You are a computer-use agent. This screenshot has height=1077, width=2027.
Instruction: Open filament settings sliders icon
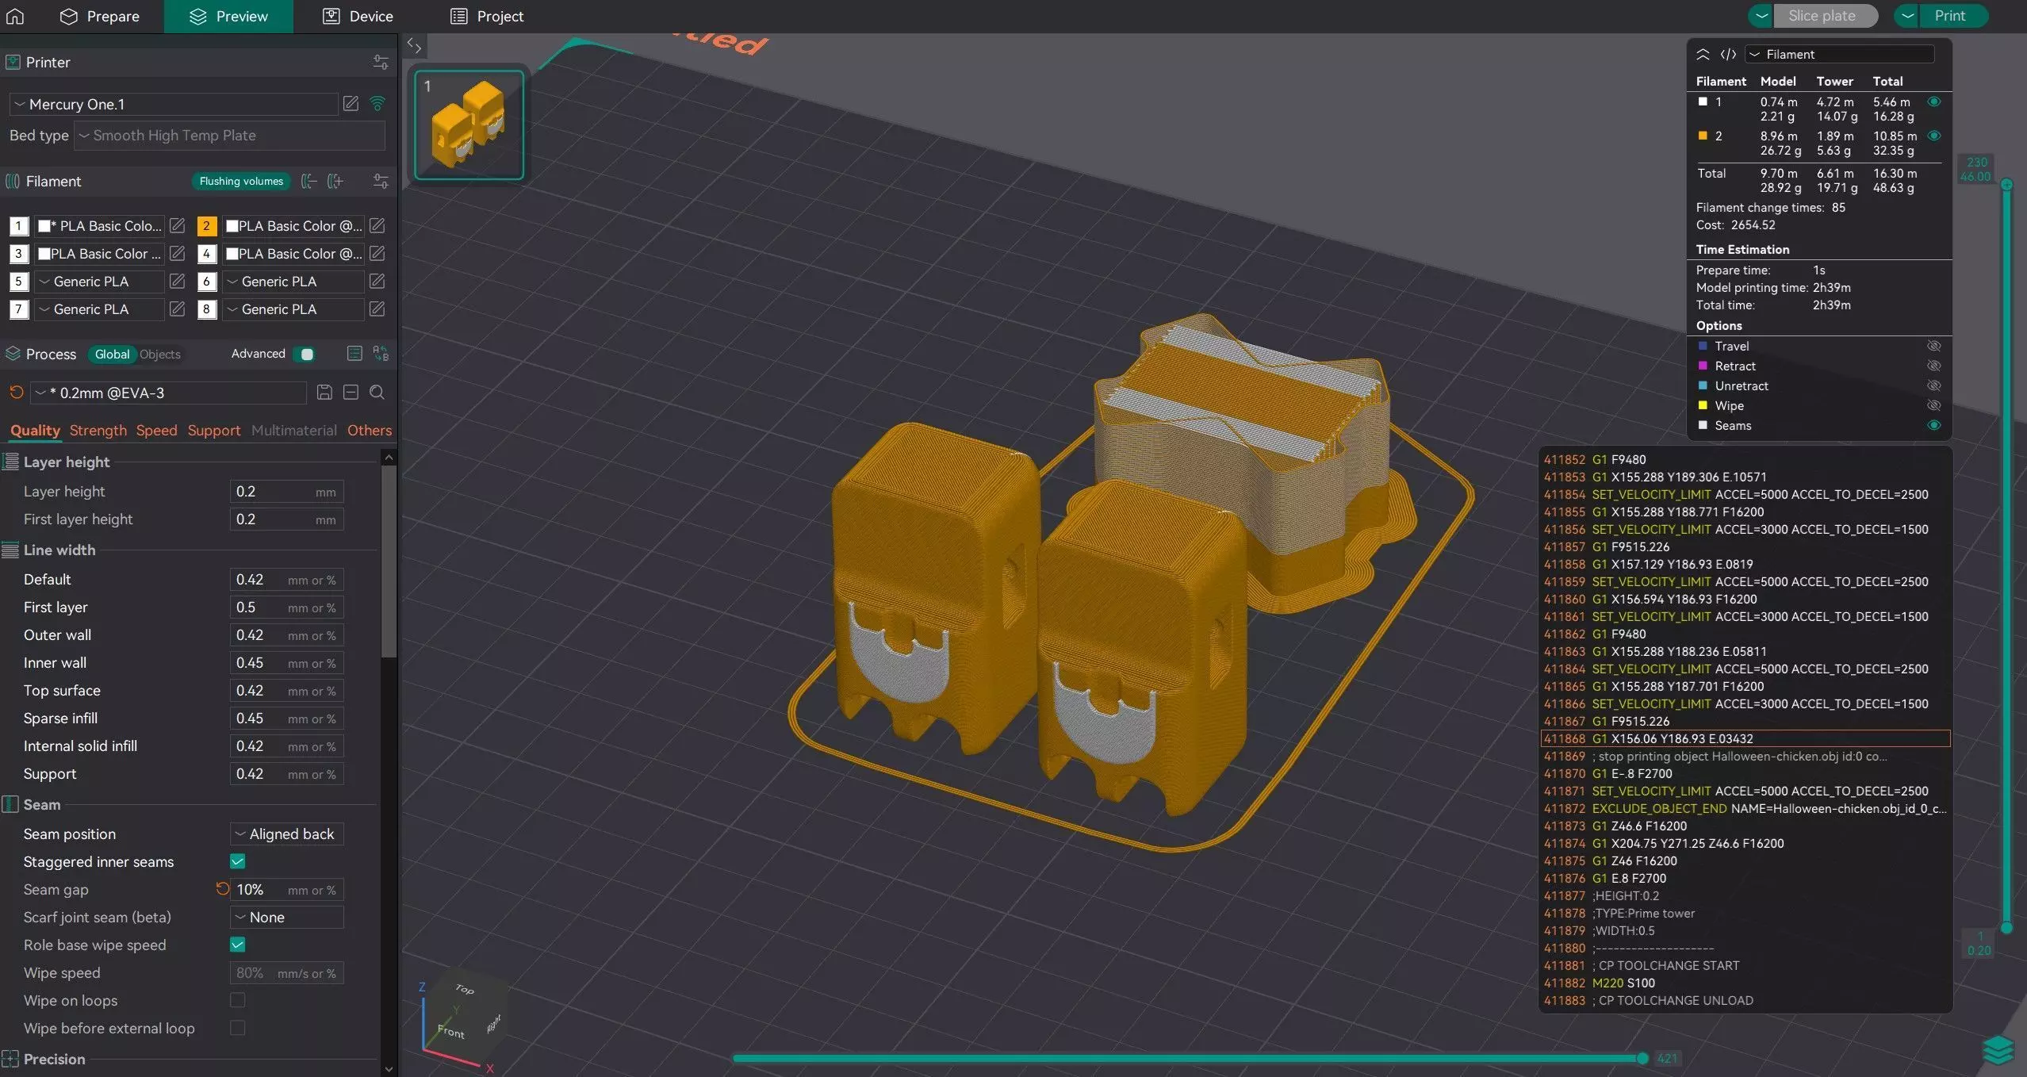(381, 181)
